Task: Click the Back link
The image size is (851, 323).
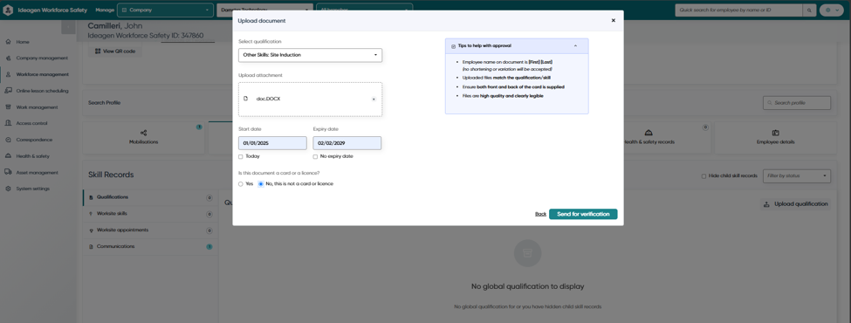Action: [x=540, y=214]
